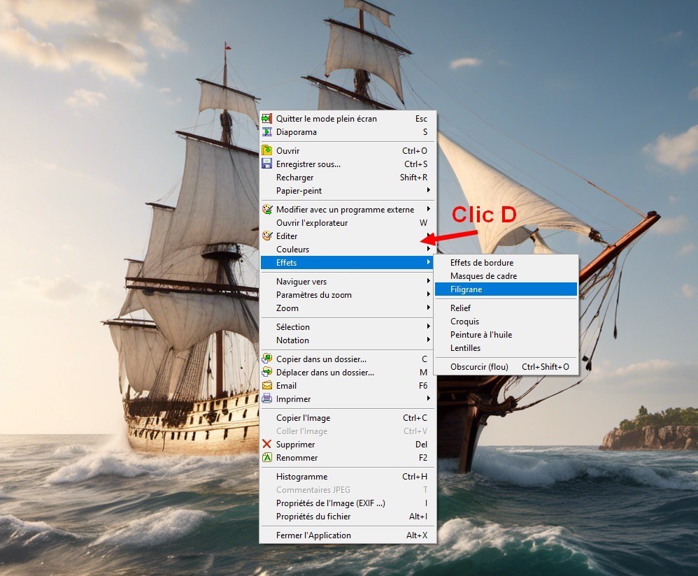Expand the Effets submenu arrow
The height and width of the screenshot is (576, 698).
tap(428, 262)
